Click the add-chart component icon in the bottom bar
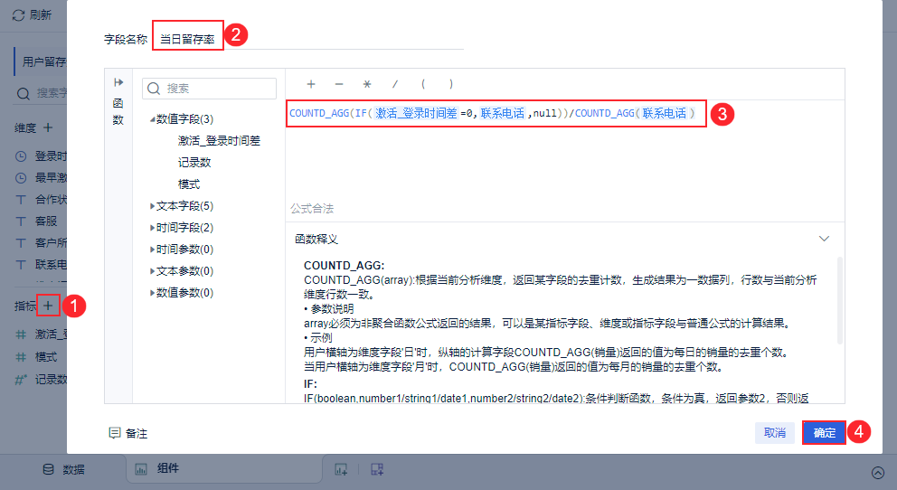This screenshot has height=490, width=897. 341,469
